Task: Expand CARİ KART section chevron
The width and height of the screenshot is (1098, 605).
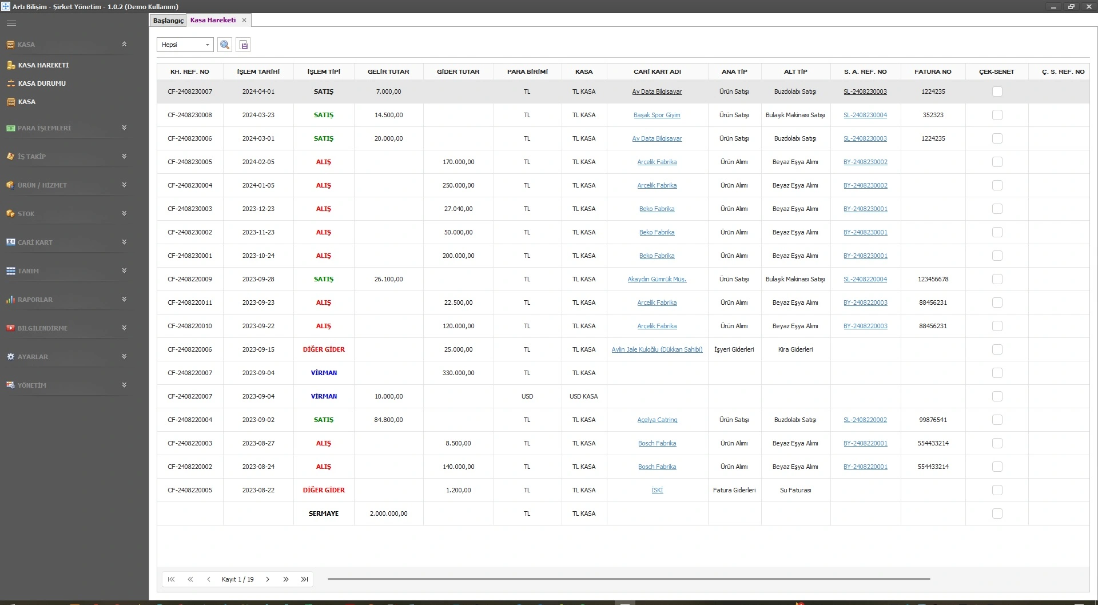Action: click(124, 242)
